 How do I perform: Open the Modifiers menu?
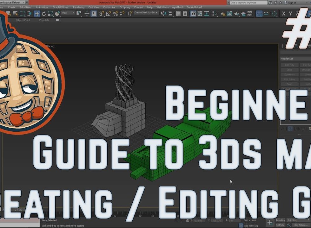[x=26, y=7]
